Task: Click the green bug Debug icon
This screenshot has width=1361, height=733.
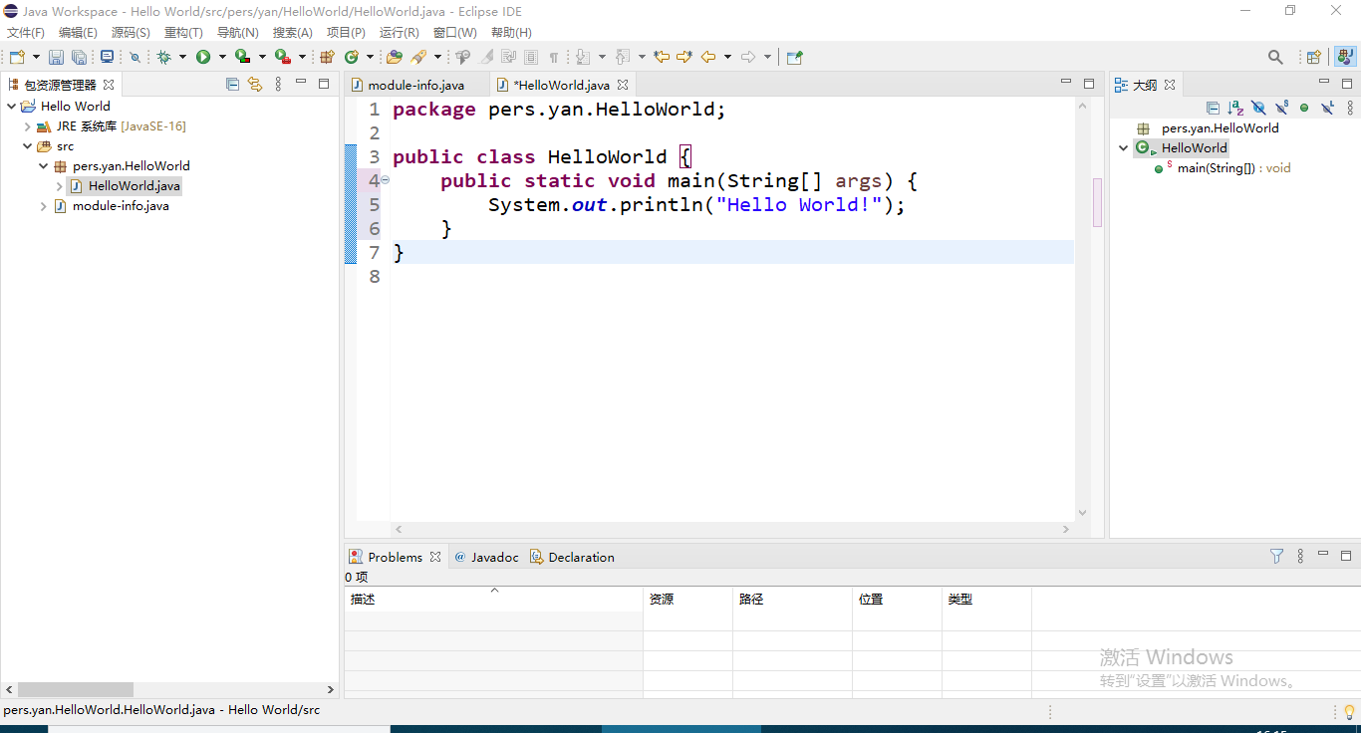Action: [164, 58]
